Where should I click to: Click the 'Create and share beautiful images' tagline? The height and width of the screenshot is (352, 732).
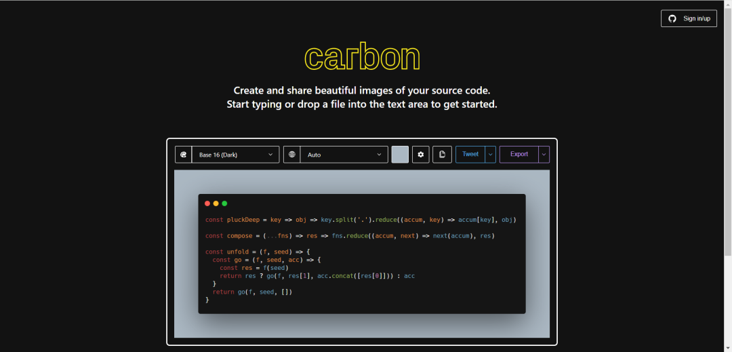tap(362, 91)
